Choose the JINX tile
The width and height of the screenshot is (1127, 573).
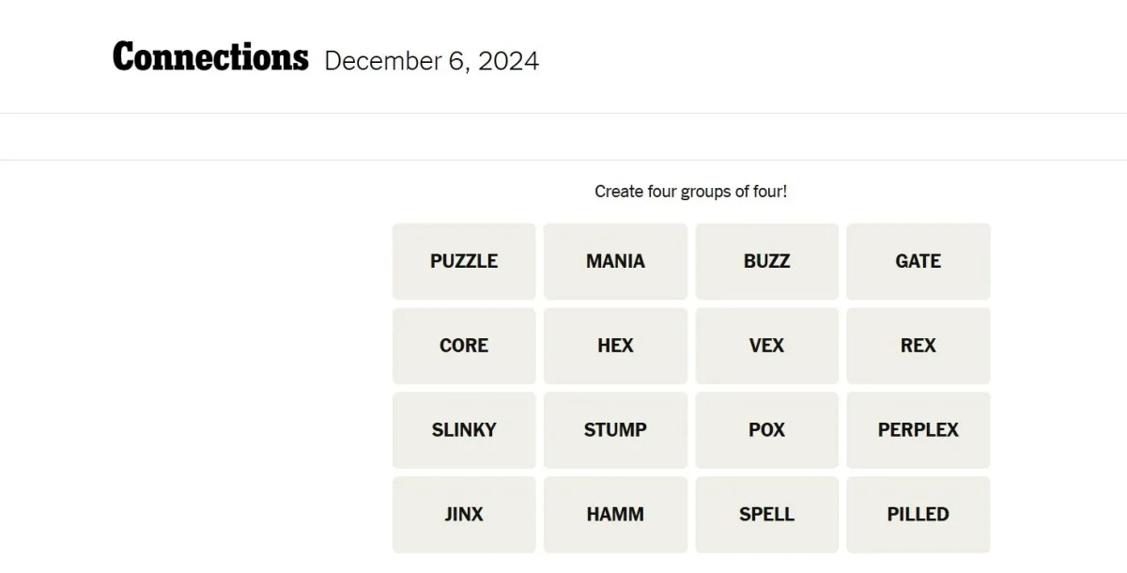tap(464, 515)
